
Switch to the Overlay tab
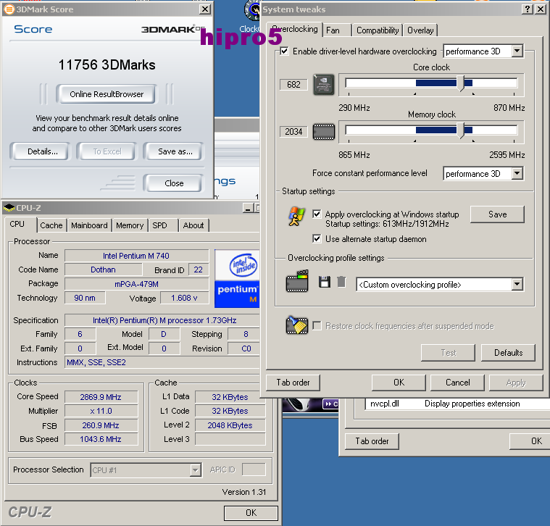[x=420, y=30]
